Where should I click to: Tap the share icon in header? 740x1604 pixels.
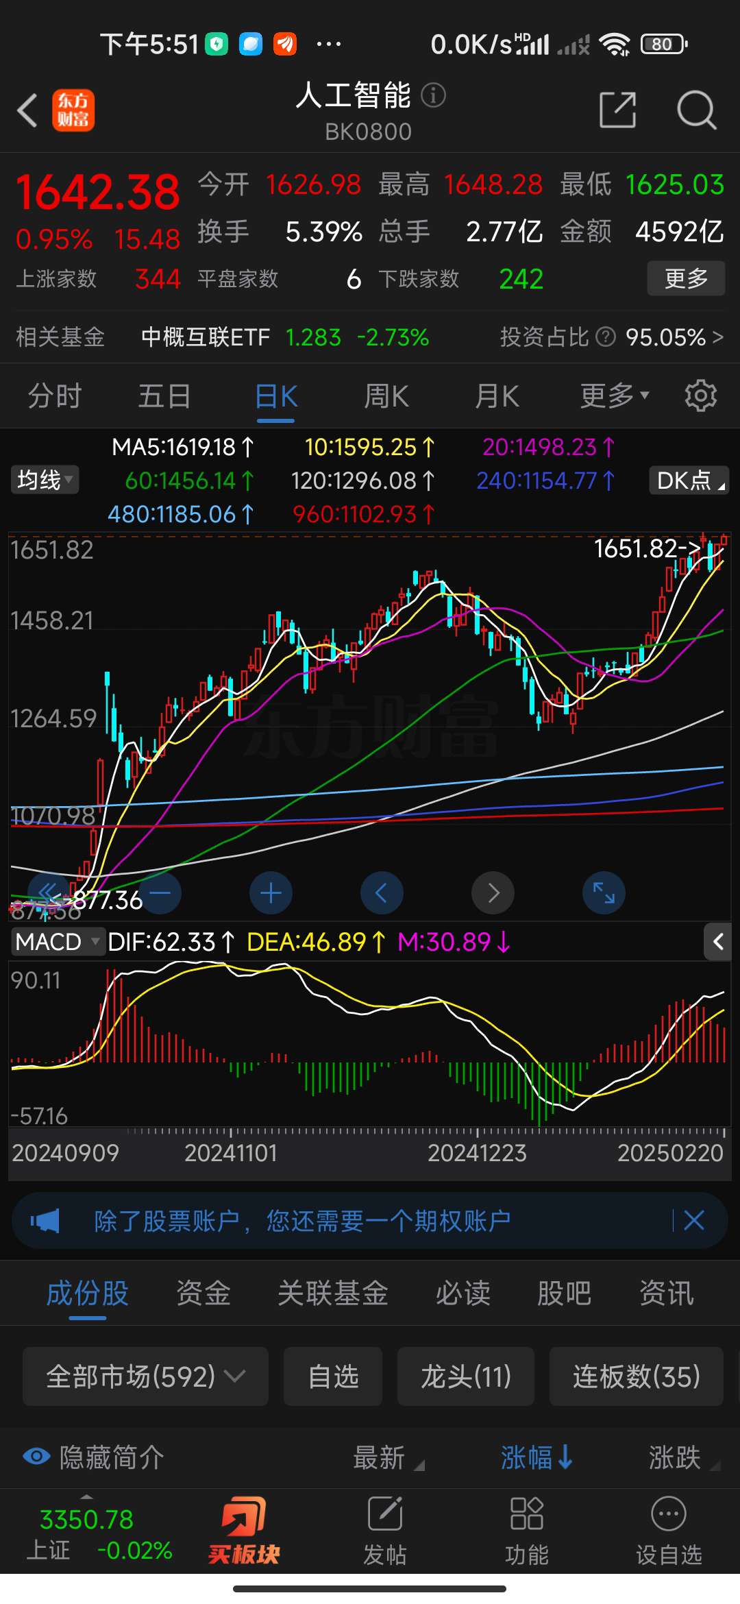[618, 110]
